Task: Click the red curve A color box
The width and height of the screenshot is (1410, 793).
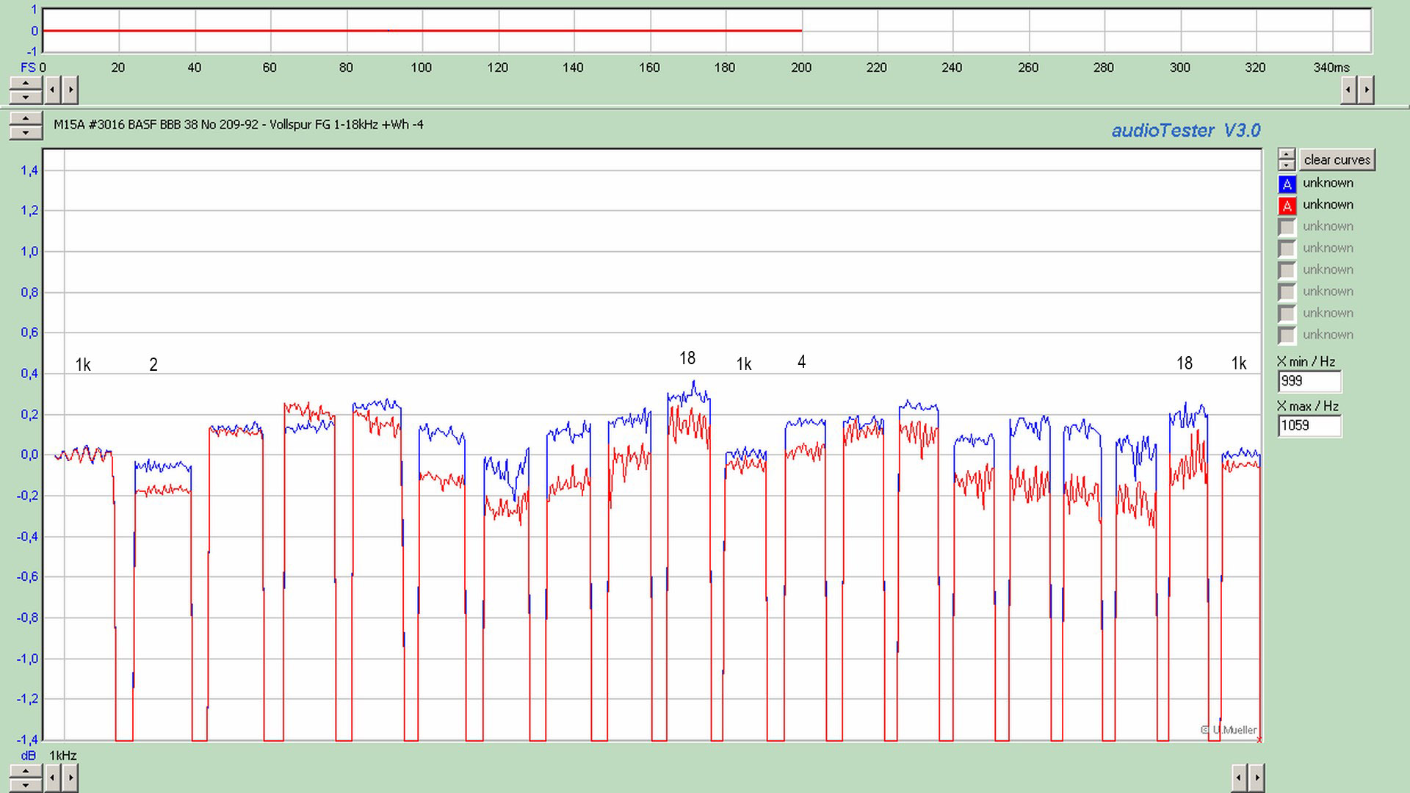Action: [x=1287, y=206]
